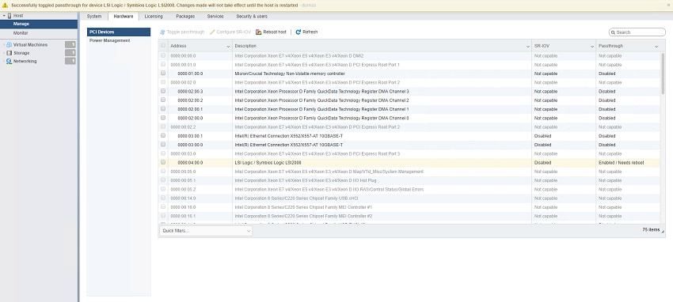Switch to the Hardware tab
This screenshot has width=673, height=302.
(124, 17)
